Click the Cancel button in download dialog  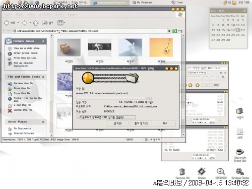(x=165, y=123)
